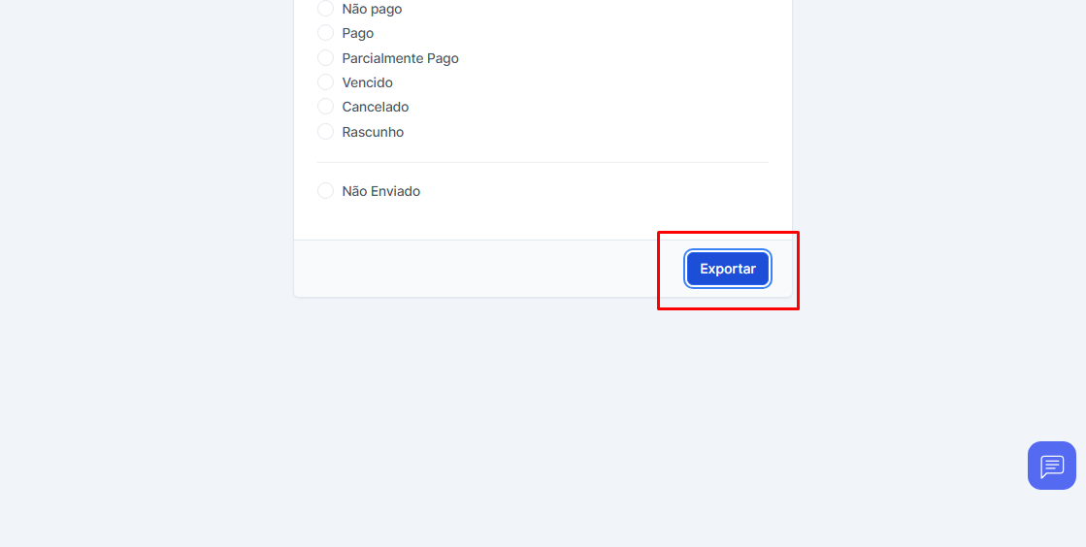Click the Exportar button
Image resolution: width=1086 pixels, height=547 pixels.
click(x=728, y=269)
